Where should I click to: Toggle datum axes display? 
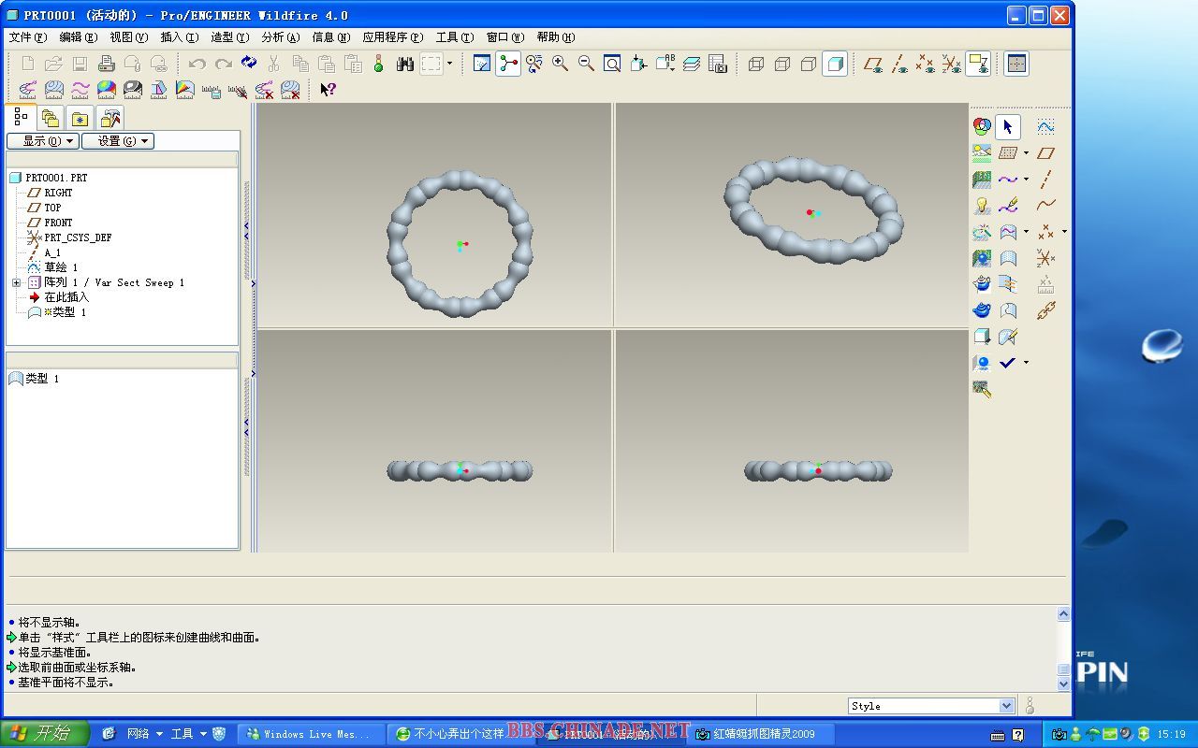tap(898, 64)
